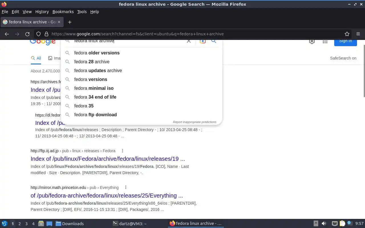365x228 pixels.
Task: Switch to workspace 3 in taskbar
Action: pyautogui.click(x=26, y=224)
